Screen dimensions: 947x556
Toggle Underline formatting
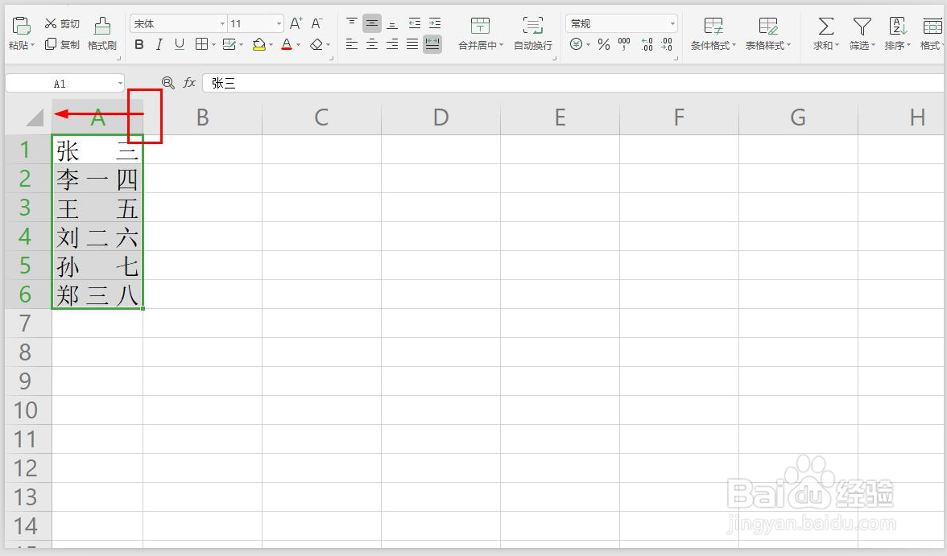click(x=180, y=45)
